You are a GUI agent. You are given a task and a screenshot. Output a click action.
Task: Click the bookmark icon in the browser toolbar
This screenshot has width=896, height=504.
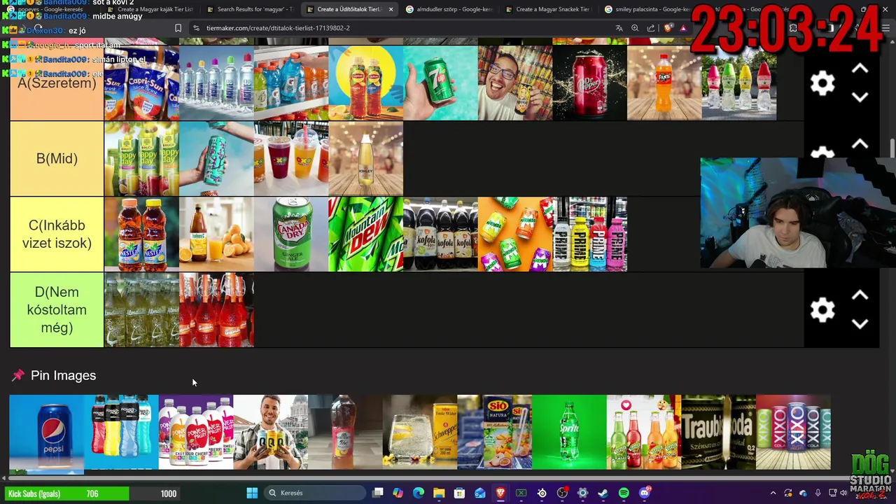click(x=178, y=28)
